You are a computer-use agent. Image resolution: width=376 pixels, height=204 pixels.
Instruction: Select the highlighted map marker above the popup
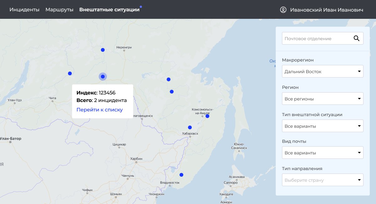pyautogui.click(x=103, y=77)
